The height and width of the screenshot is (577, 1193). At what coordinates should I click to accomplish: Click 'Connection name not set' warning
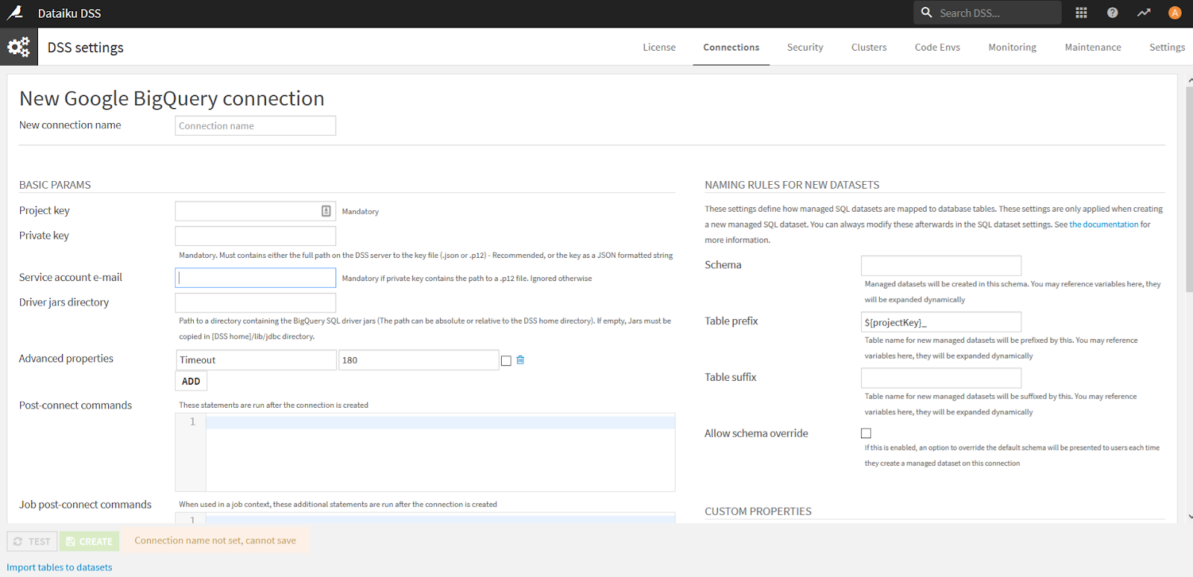click(215, 541)
